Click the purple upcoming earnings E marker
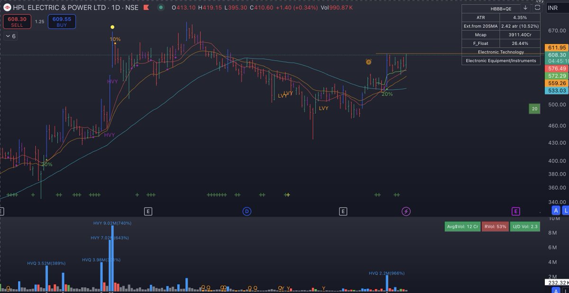569x293 pixels. [x=516, y=211]
